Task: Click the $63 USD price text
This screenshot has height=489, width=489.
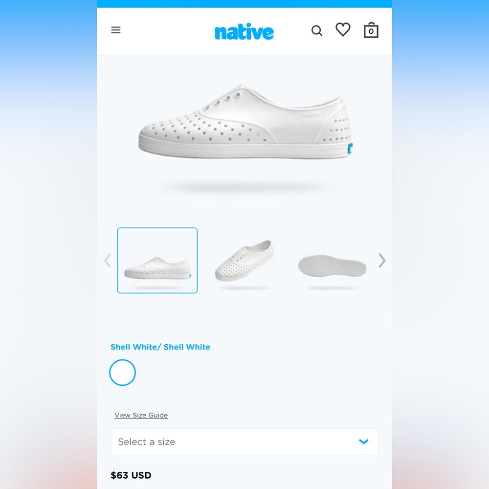Action: pos(131,475)
